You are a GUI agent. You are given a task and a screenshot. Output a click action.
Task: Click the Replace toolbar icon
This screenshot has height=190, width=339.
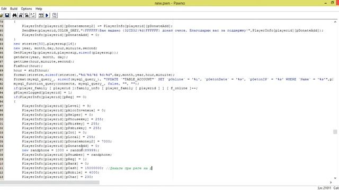(x=26, y=15)
